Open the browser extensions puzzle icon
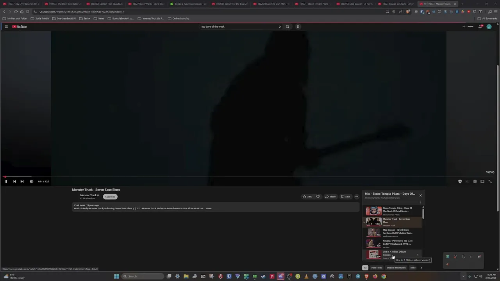 474,12
